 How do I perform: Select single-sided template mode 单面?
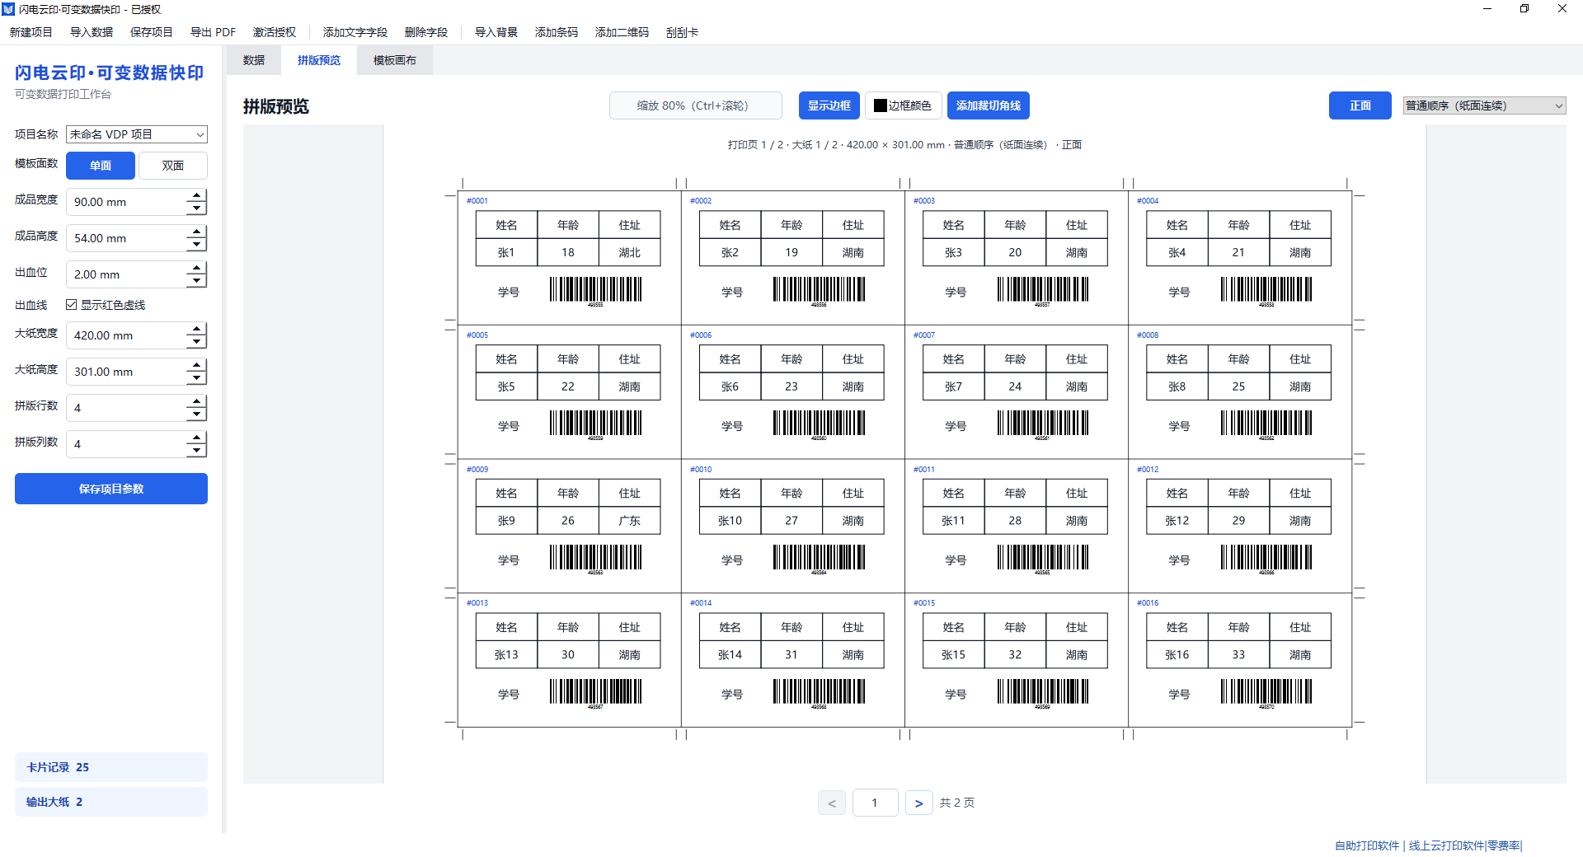[x=101, y=166]
